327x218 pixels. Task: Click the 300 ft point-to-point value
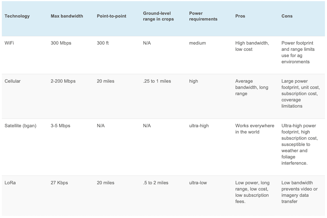click(103, 43)
